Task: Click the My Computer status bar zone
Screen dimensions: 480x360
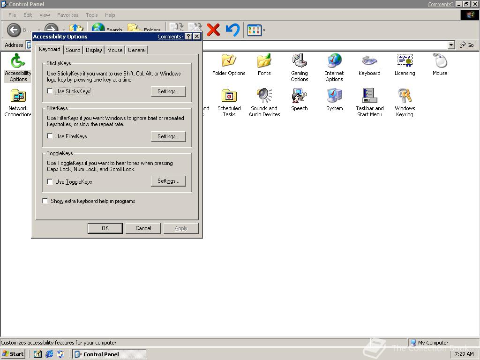Action: click(x=443, y=343)
